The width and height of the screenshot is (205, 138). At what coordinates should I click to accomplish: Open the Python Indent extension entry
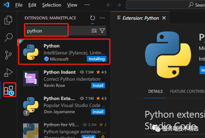(x=64, y=78)
